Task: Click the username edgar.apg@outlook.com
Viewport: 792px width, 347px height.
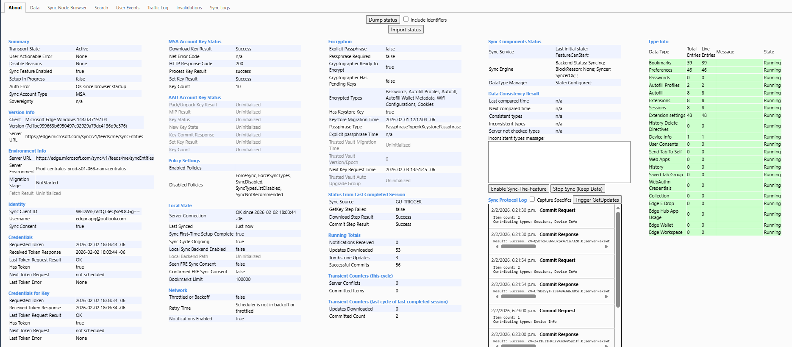Action: pyautogui.click(x=101, y=219)
